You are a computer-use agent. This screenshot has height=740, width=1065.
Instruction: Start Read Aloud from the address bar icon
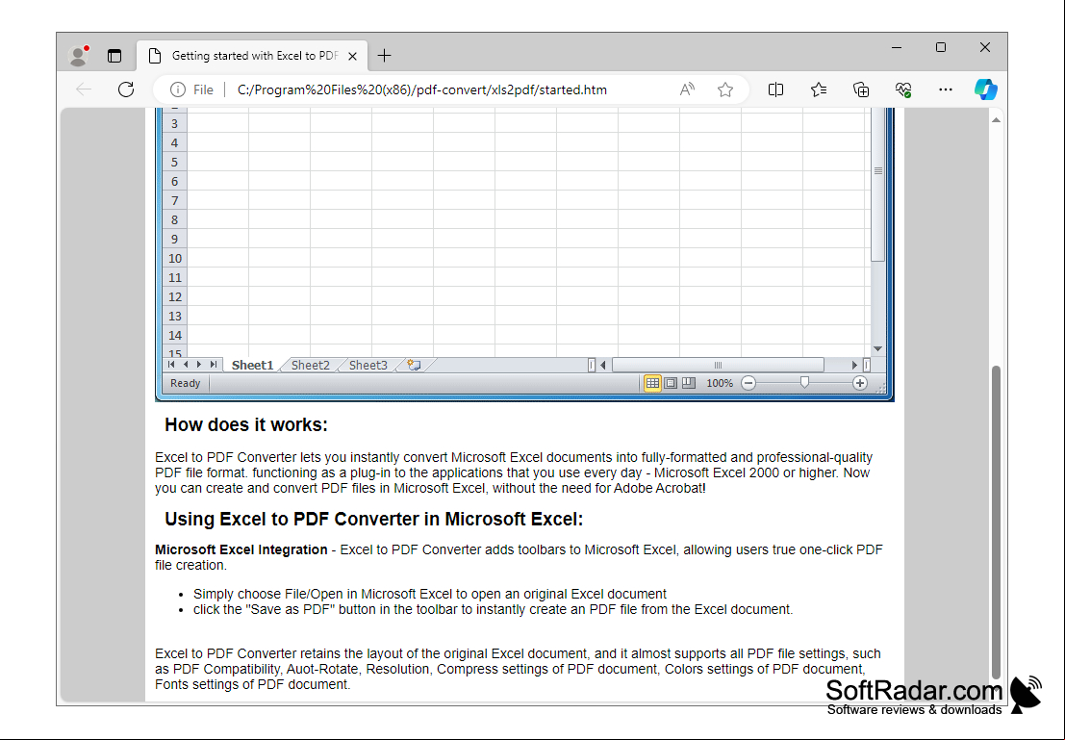click(x=687, y=89)
